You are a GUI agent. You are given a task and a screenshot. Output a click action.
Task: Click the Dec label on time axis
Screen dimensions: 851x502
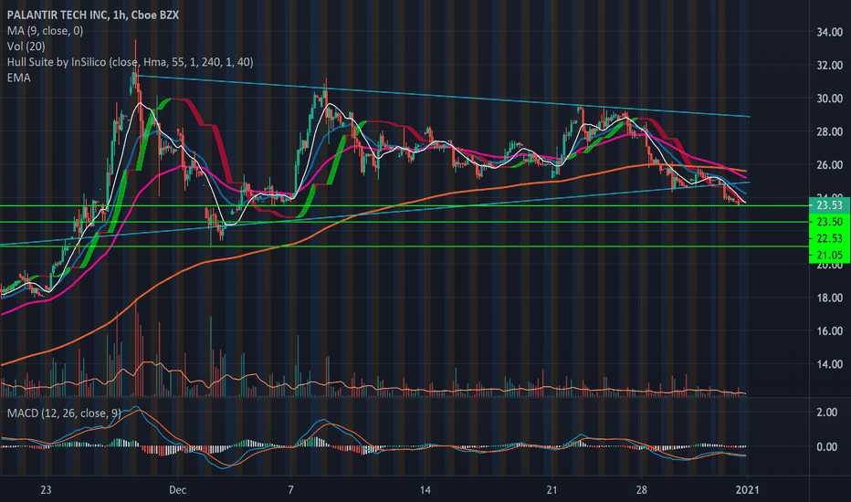tap(177, 490)
